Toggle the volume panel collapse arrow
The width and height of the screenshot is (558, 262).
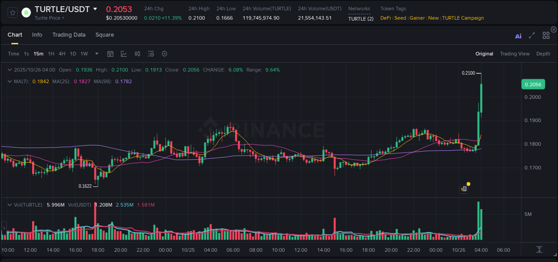10,204
